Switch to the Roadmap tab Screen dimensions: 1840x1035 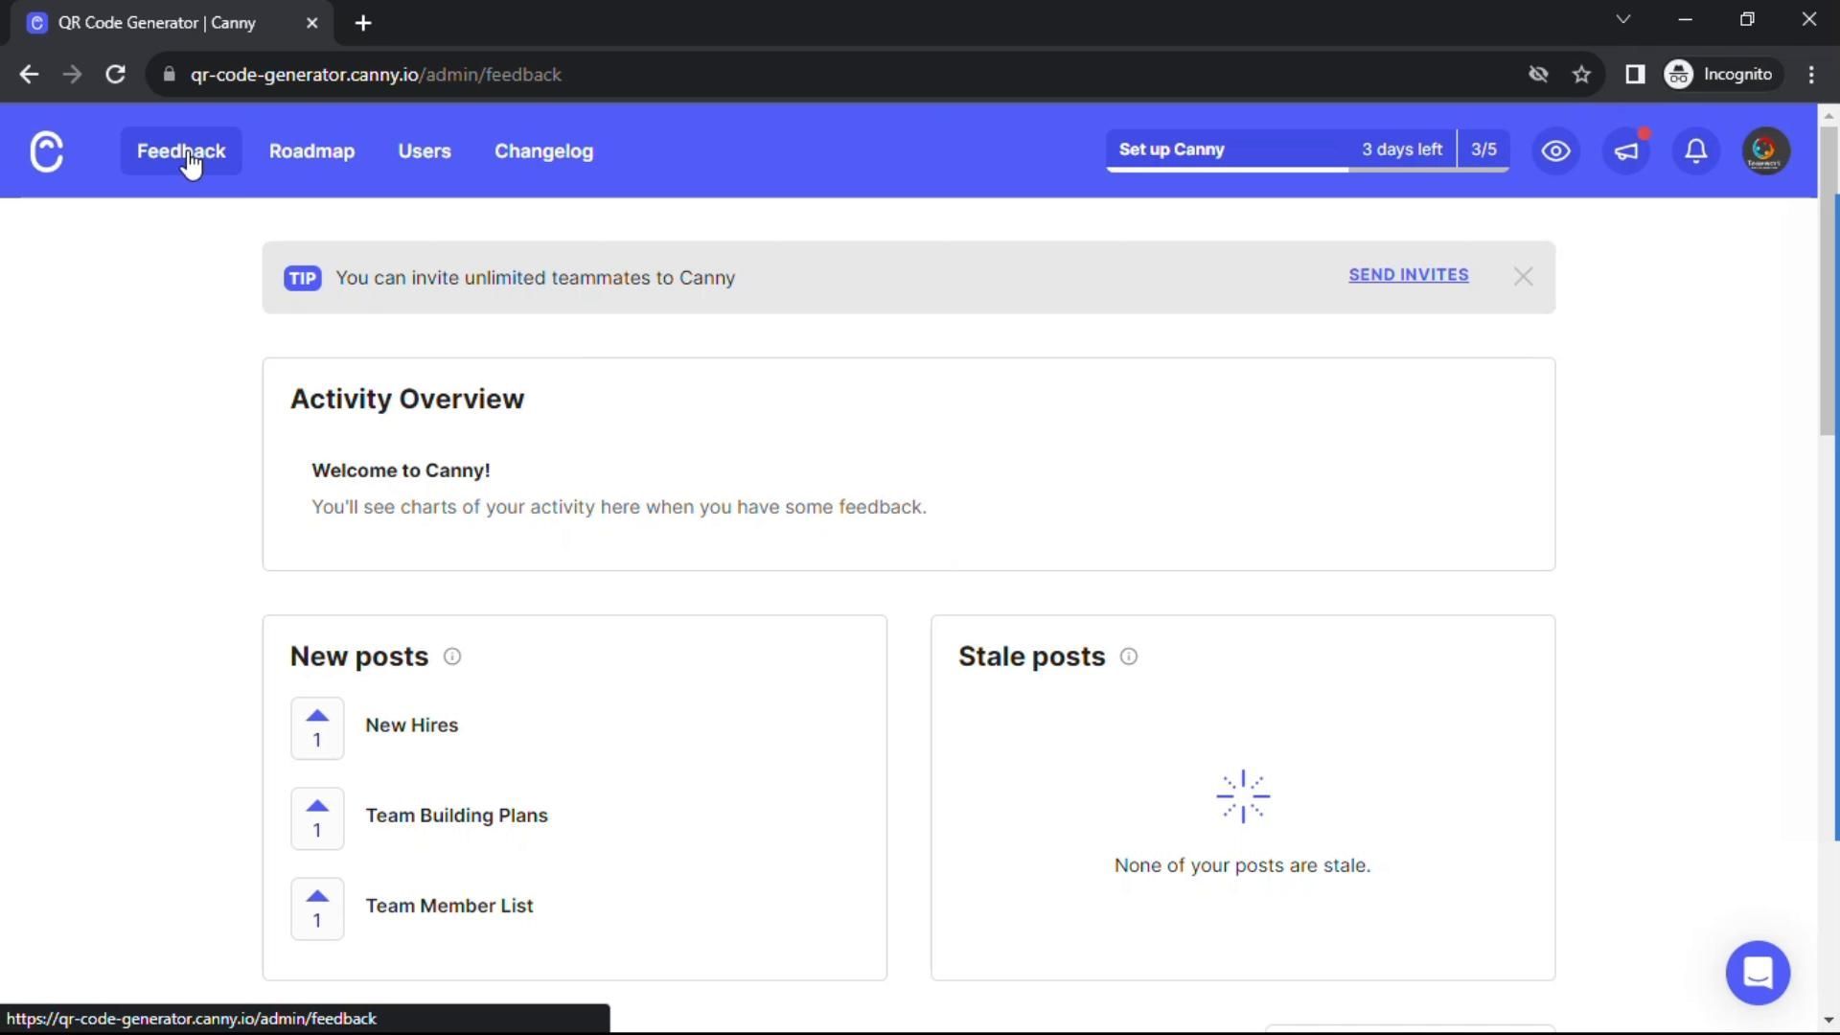click(x=311, y=151)
